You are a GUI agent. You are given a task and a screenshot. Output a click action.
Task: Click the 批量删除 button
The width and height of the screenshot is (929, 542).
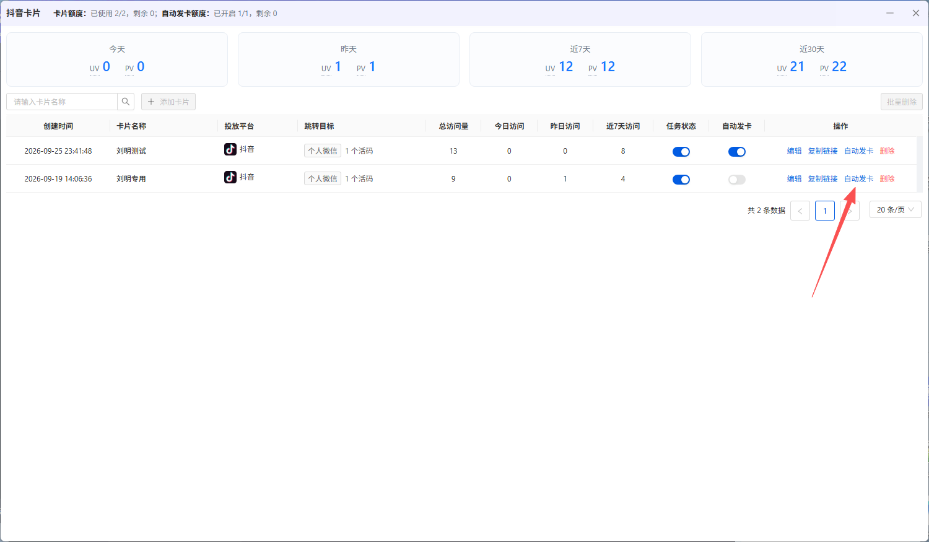pyautogui.click(x=902, y=102)
